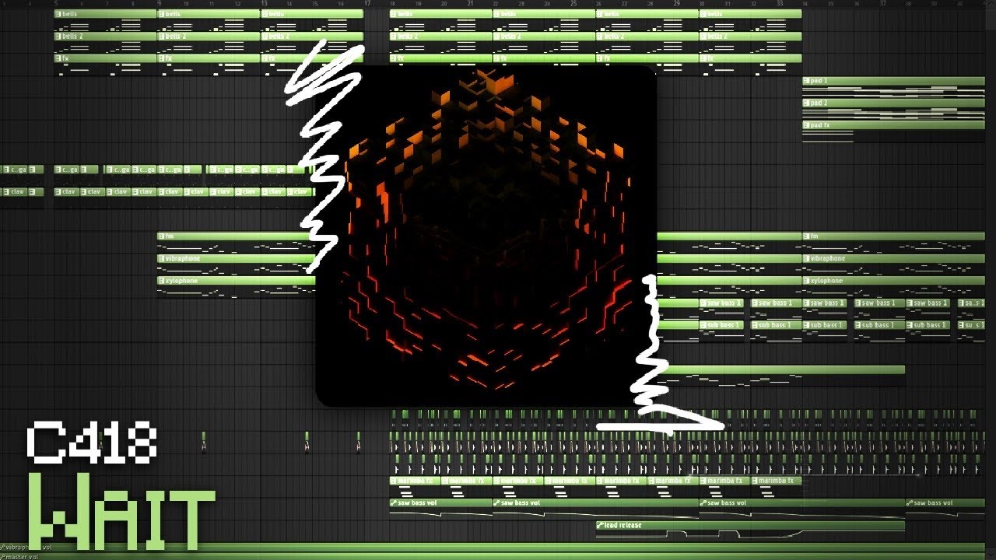Viewport: 996px width, 560px height.
Task: Click the fx clip icon at bar 5
Action: 58,58
